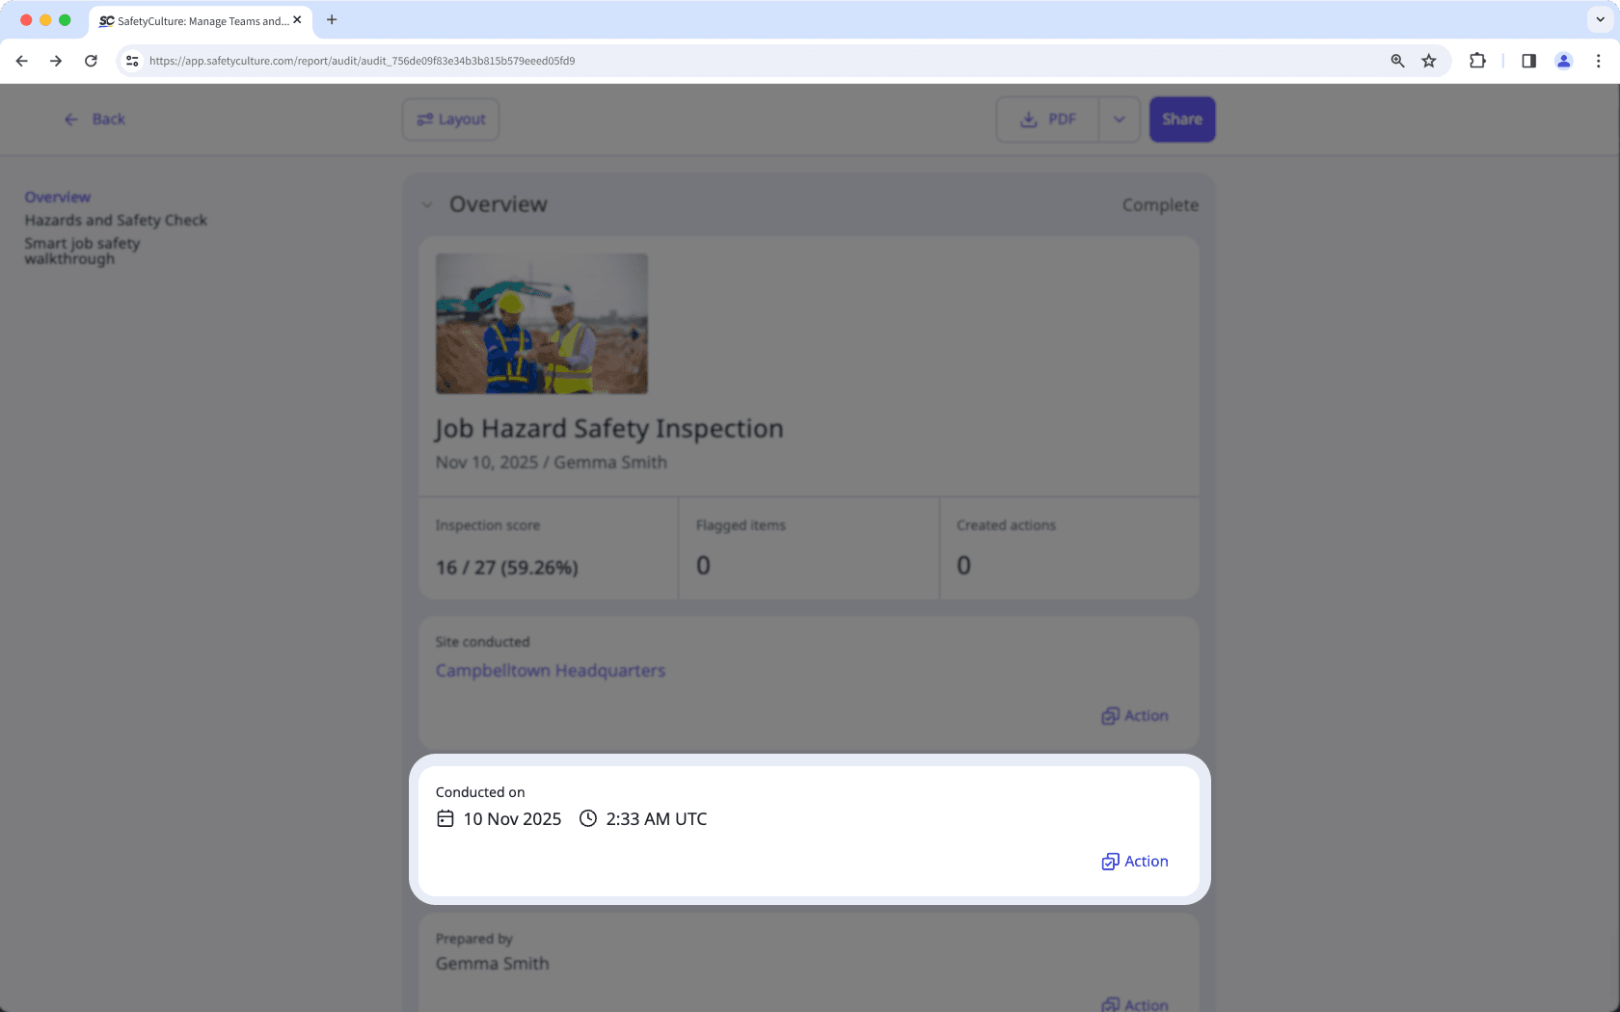Screen dimensions: 1620x1012
Task: Click the Share button
Action: (x=1181, y=119)
